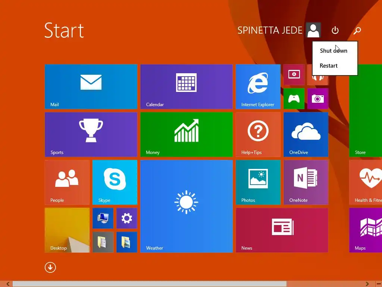
Task: Open the OneDrive tile
Action: click(x=306, y=135)
